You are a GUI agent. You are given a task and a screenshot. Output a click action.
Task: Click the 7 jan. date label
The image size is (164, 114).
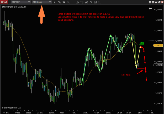pos(73,113)
